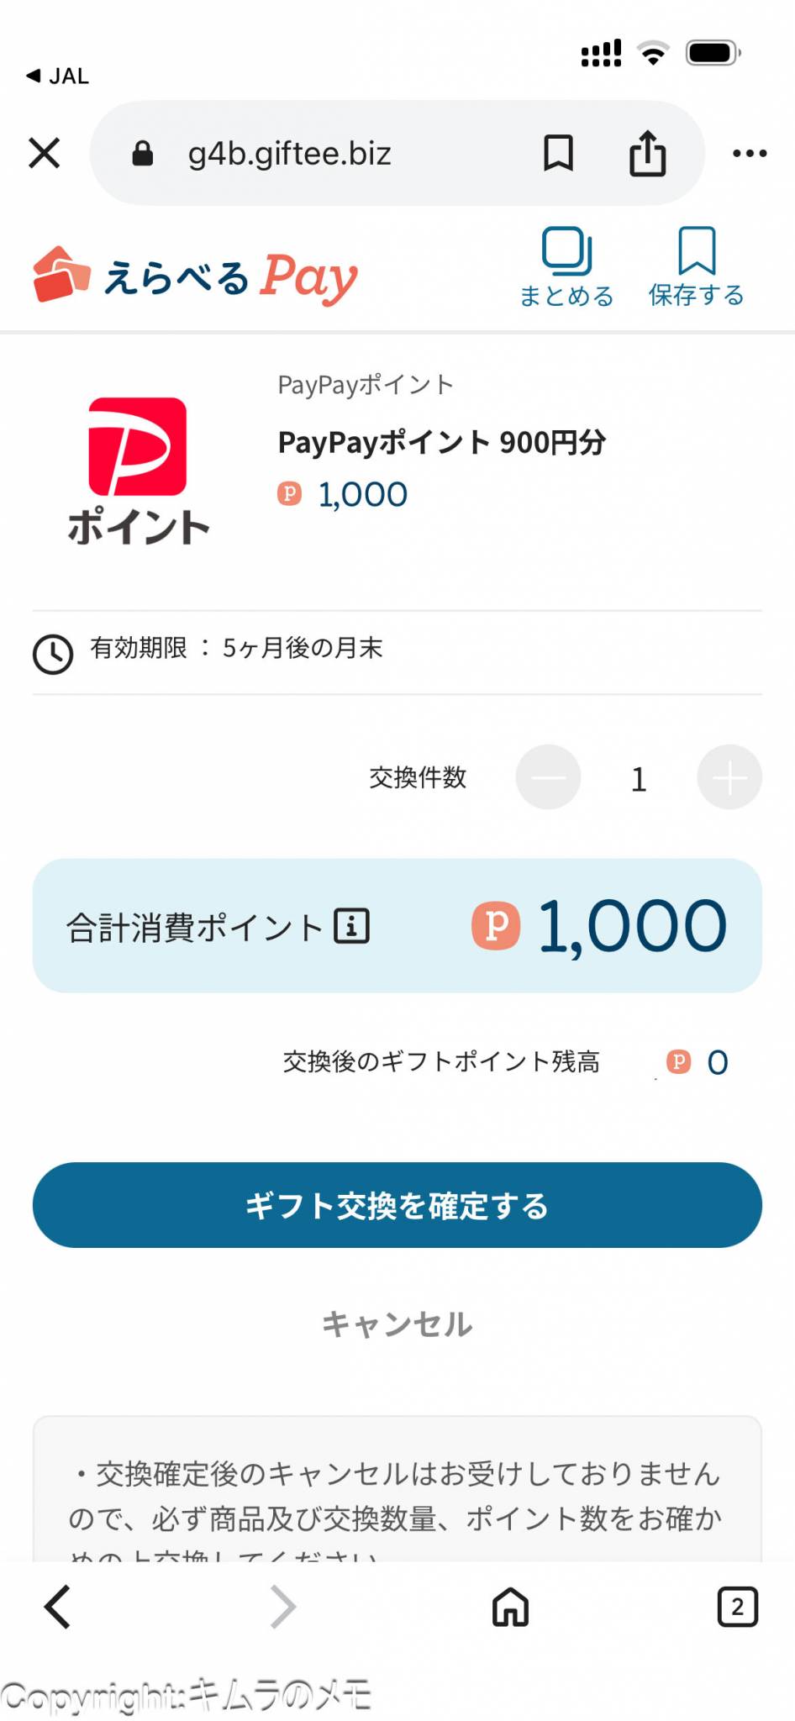Decrease 交換件数 with minus button
Viewport: 795px width, 1721px height.
[548, 777]
